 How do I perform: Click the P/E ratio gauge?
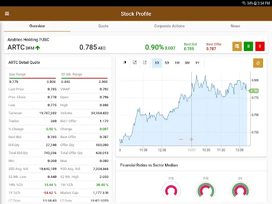[171, 191]
